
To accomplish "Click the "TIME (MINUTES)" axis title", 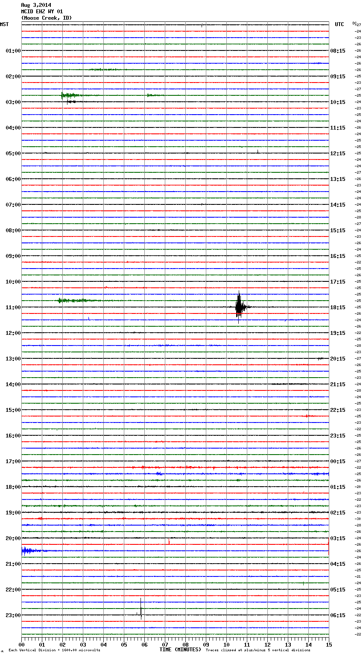I will click(180, 650).
